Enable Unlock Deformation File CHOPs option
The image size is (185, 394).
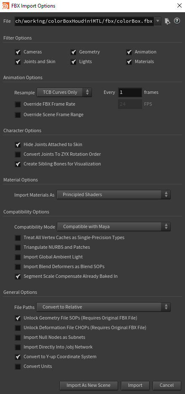coord(18,328)
